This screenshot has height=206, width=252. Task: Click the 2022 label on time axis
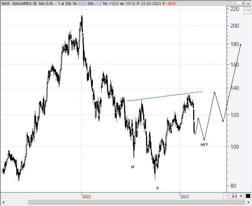(x=86, y=196)
